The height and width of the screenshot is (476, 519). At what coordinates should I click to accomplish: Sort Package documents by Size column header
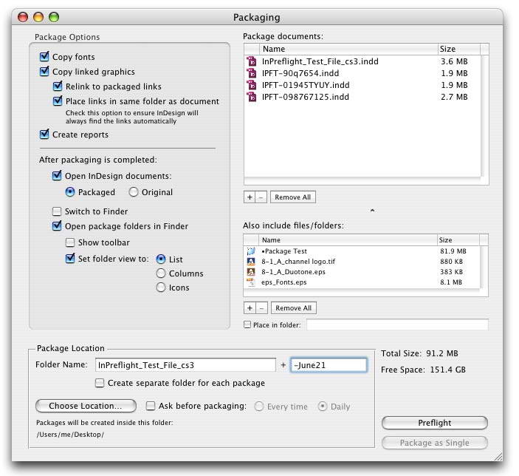[458, 49]
